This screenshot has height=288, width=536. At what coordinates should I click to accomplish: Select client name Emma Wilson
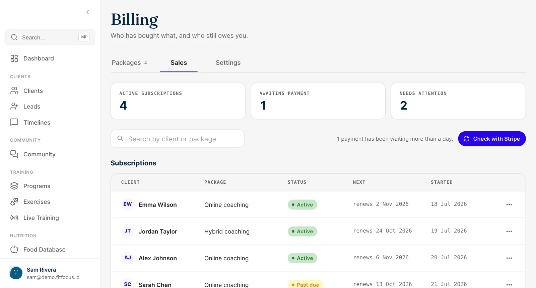click(x=158, y=205)
